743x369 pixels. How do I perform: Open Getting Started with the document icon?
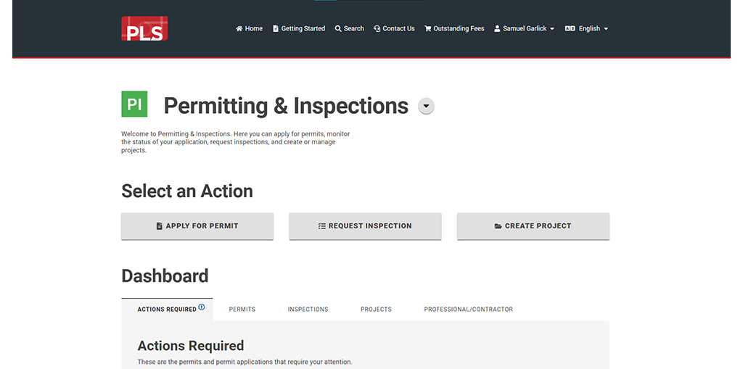tap(276, 29)
